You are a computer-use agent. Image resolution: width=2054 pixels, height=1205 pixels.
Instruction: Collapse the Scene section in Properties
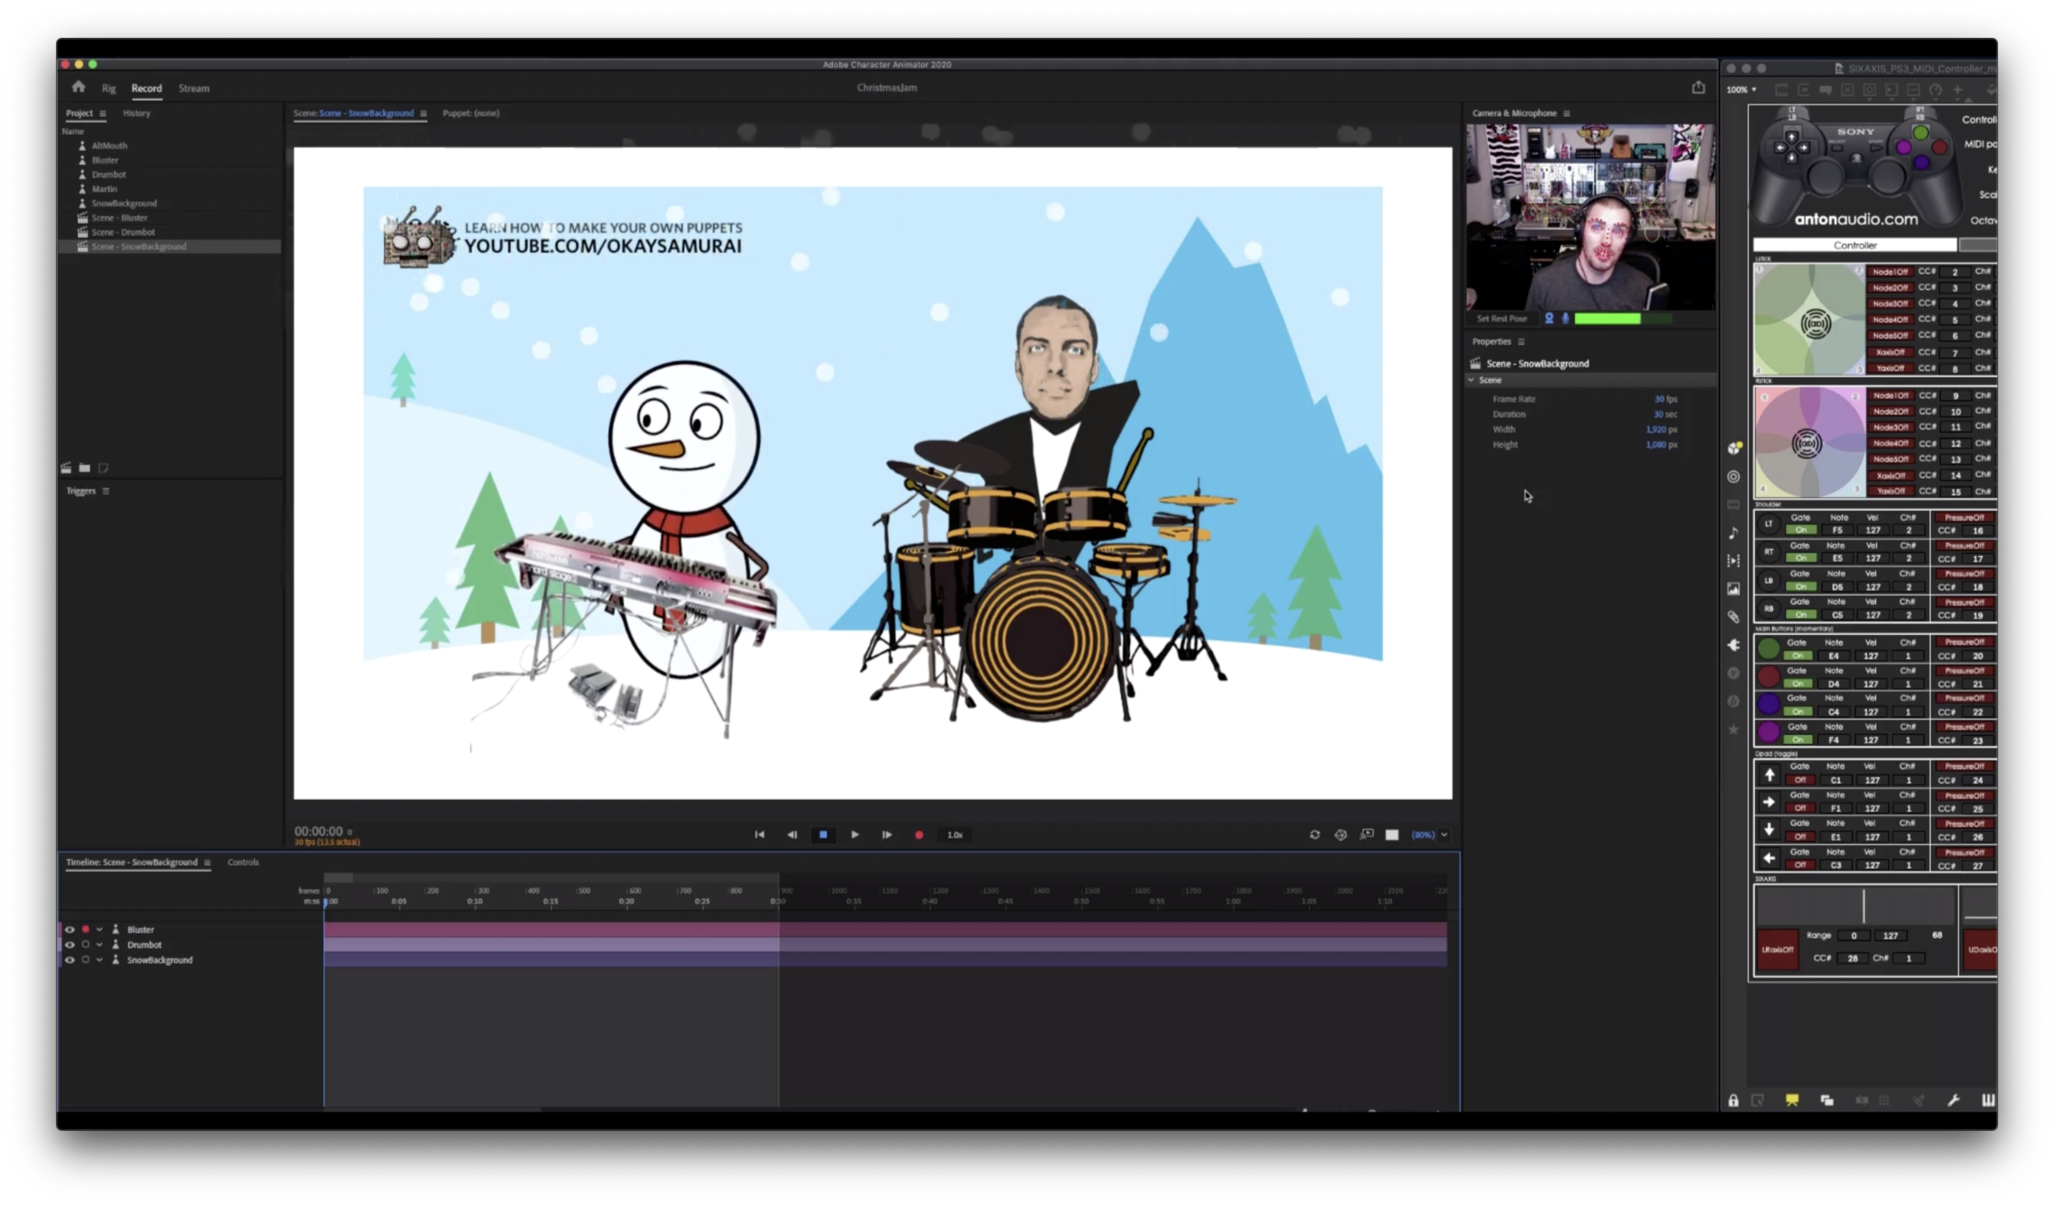tap(1471, 380)
